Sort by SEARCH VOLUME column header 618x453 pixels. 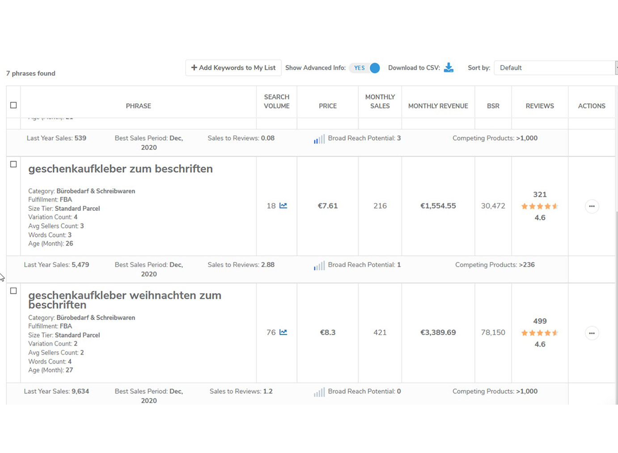coord(276,102)
